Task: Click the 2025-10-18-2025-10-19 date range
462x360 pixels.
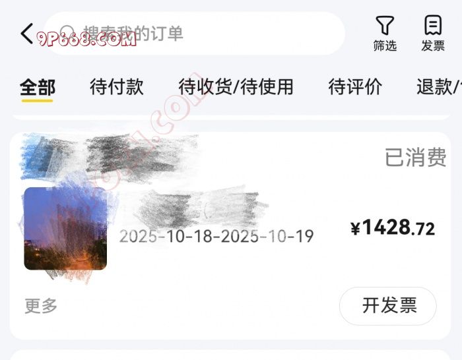Action: pyautogui.click(x=216, y=236)
